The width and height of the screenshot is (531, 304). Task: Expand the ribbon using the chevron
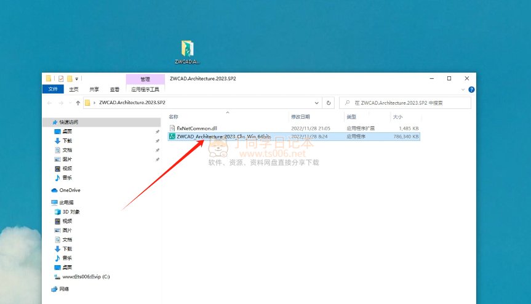[x=463, y=89]
